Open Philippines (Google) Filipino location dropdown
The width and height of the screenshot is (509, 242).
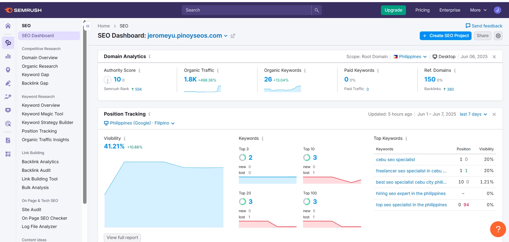click(x=139, y=123)
